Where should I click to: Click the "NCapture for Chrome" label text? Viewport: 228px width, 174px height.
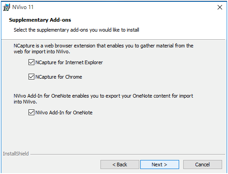coord(59,77)
